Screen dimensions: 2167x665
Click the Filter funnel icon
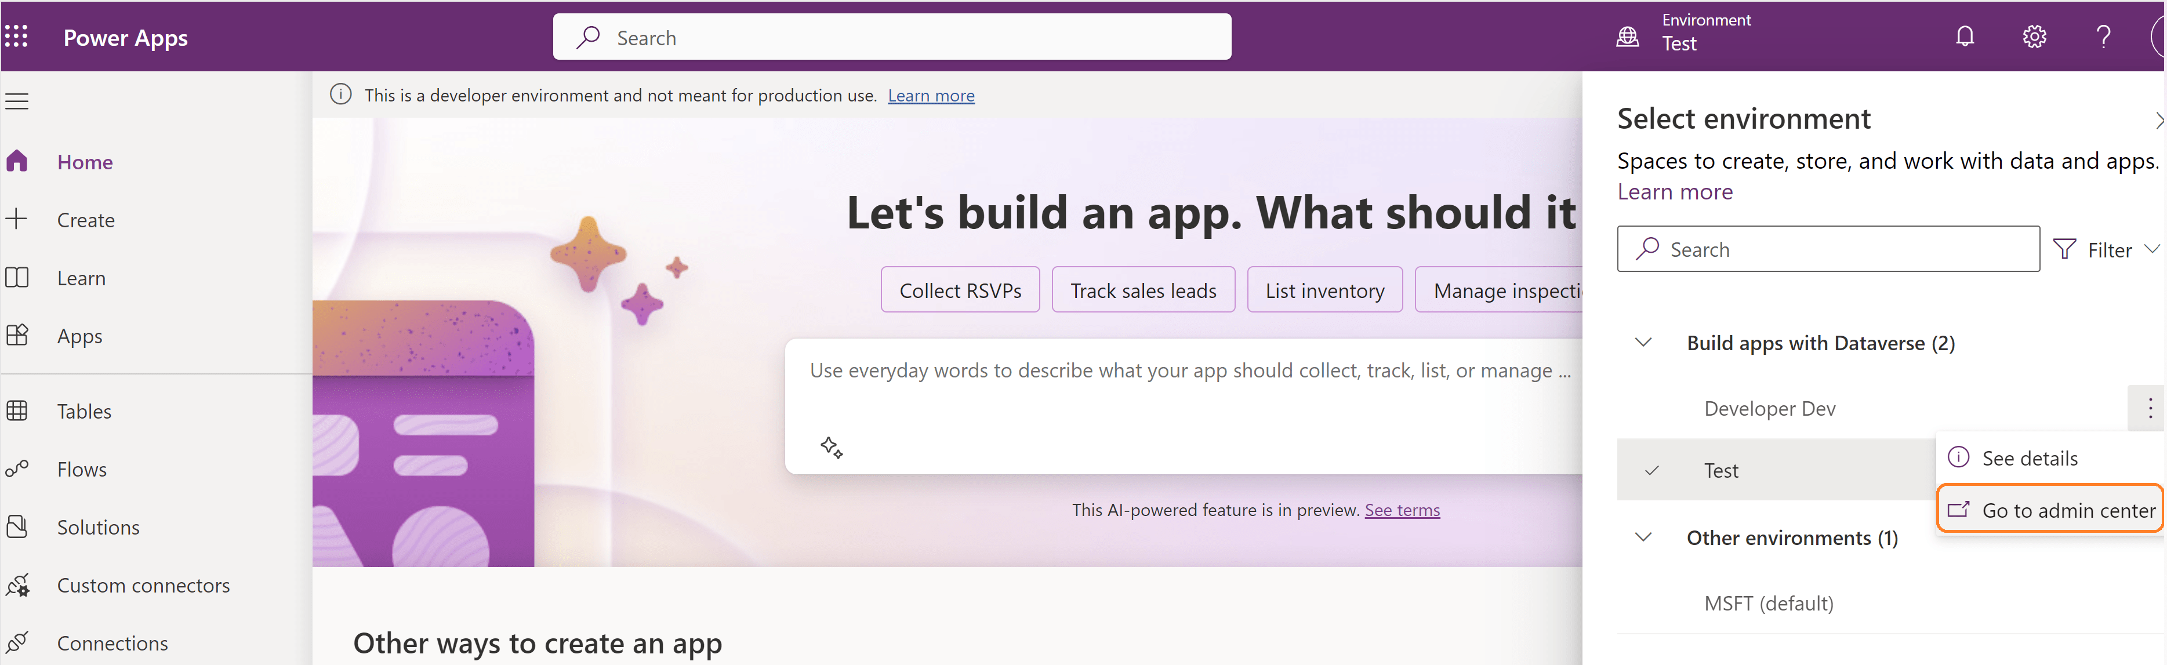[x=2064, y=249]
